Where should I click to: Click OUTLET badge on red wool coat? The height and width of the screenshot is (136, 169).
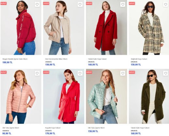89,3
